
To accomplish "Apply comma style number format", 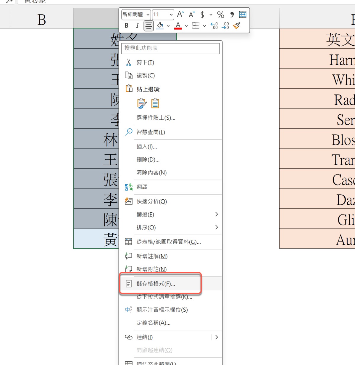I will tap(232, 14).
